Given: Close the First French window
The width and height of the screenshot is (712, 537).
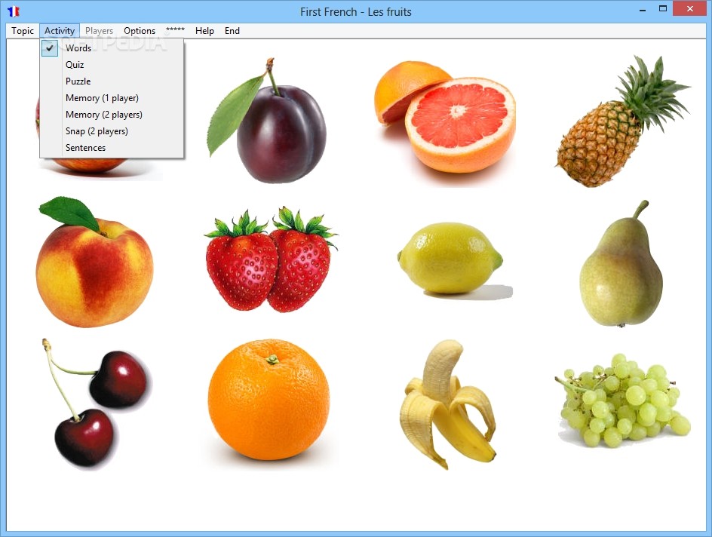Looking at the screenshot, I should (x=689, y=9).
